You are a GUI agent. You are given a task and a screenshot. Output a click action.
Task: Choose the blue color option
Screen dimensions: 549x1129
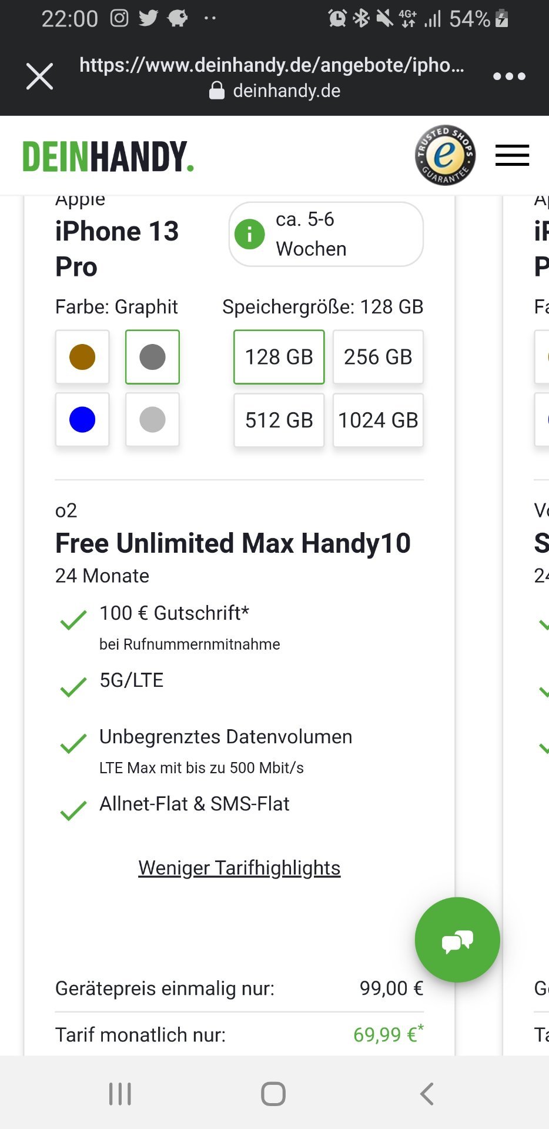click(82, 420)
